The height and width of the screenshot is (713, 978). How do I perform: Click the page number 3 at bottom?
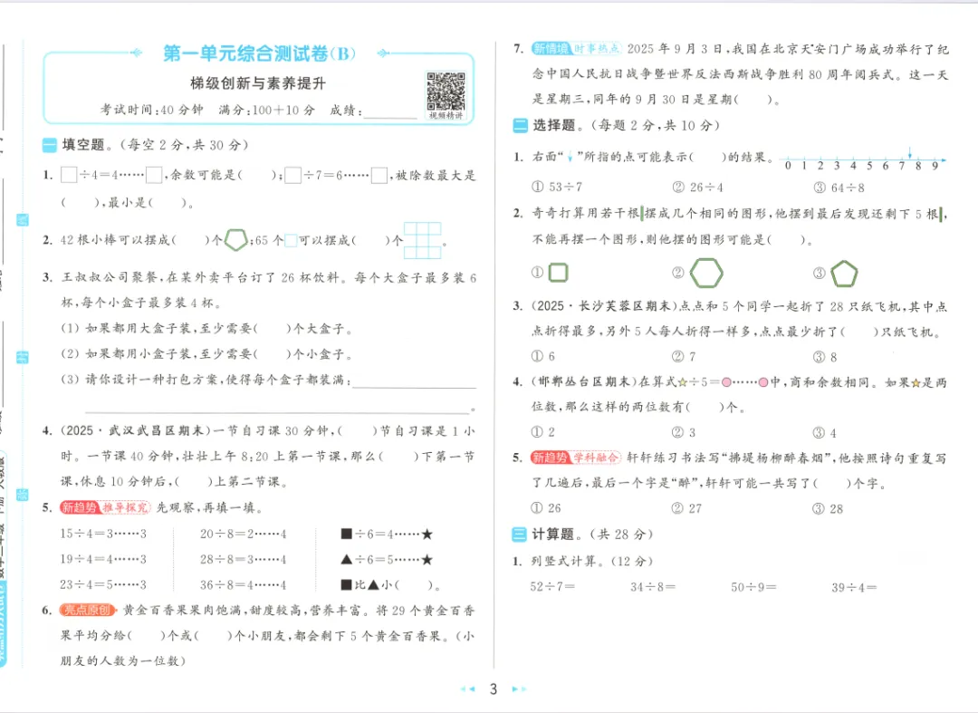point(494,689)
